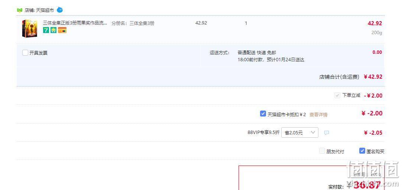Screen dimensions: 402x190
Task: Click the orange credit card badge icon
Action: tap(62, 30)
